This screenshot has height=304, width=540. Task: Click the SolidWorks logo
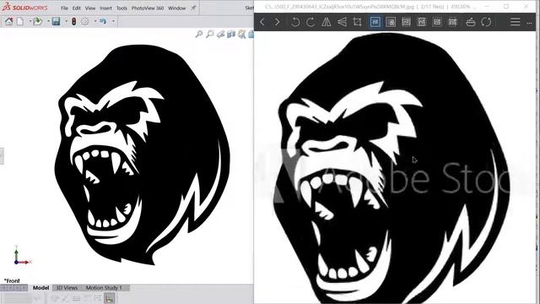24,8
